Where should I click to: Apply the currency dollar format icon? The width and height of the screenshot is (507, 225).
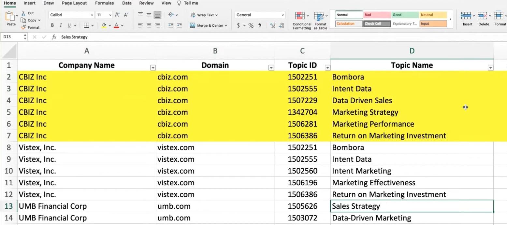pyautogui.click(x=239, y=25)
